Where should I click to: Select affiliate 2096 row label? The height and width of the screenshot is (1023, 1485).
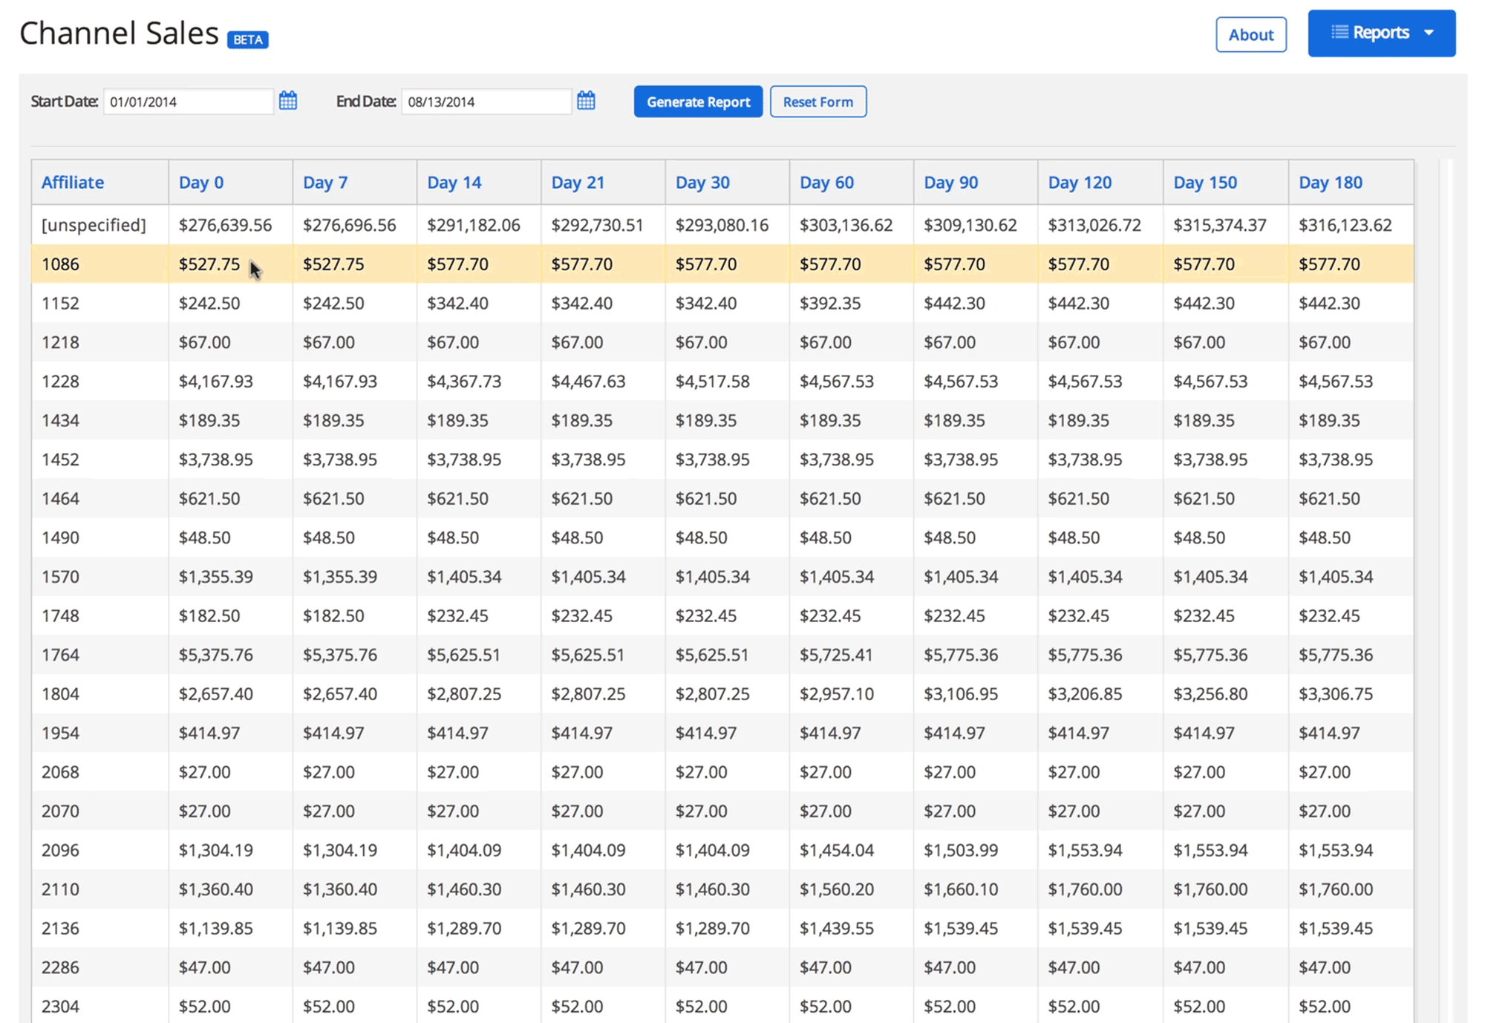(60, 850)
